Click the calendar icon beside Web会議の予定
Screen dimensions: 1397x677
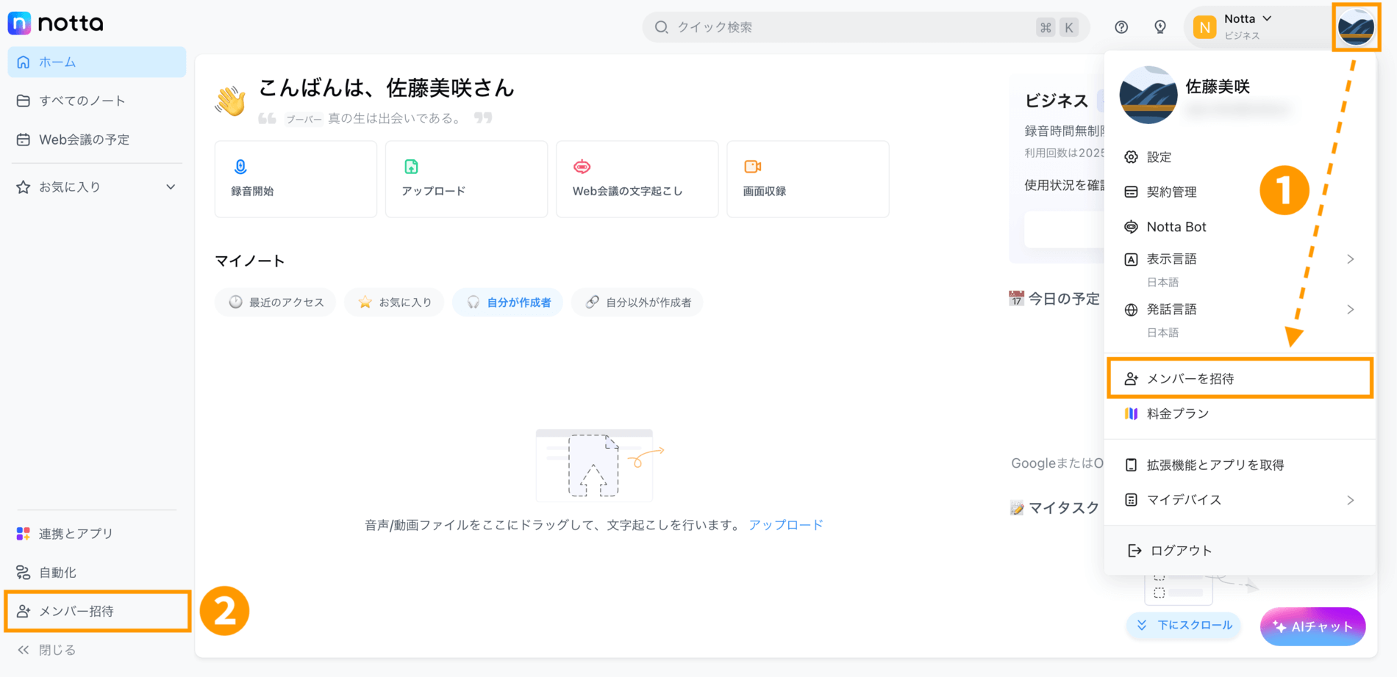click(x=24, y=140)
